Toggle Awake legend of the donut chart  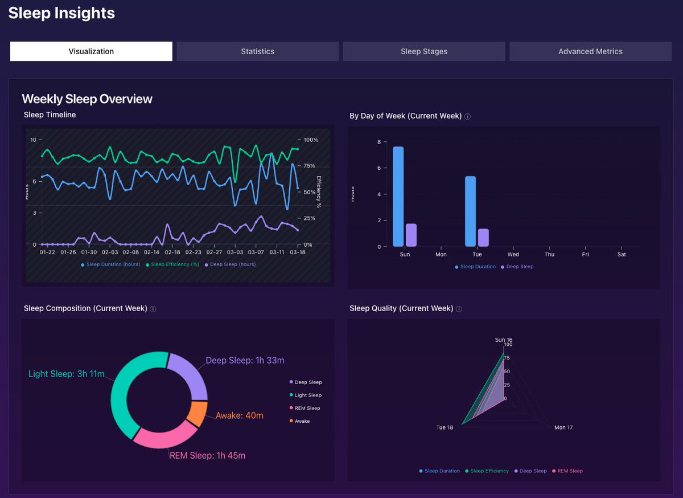[300, 421]
